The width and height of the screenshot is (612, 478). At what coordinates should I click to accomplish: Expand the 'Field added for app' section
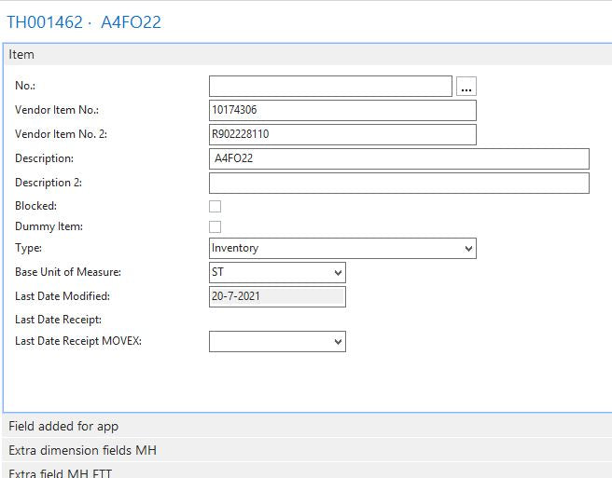pos(63,427)
